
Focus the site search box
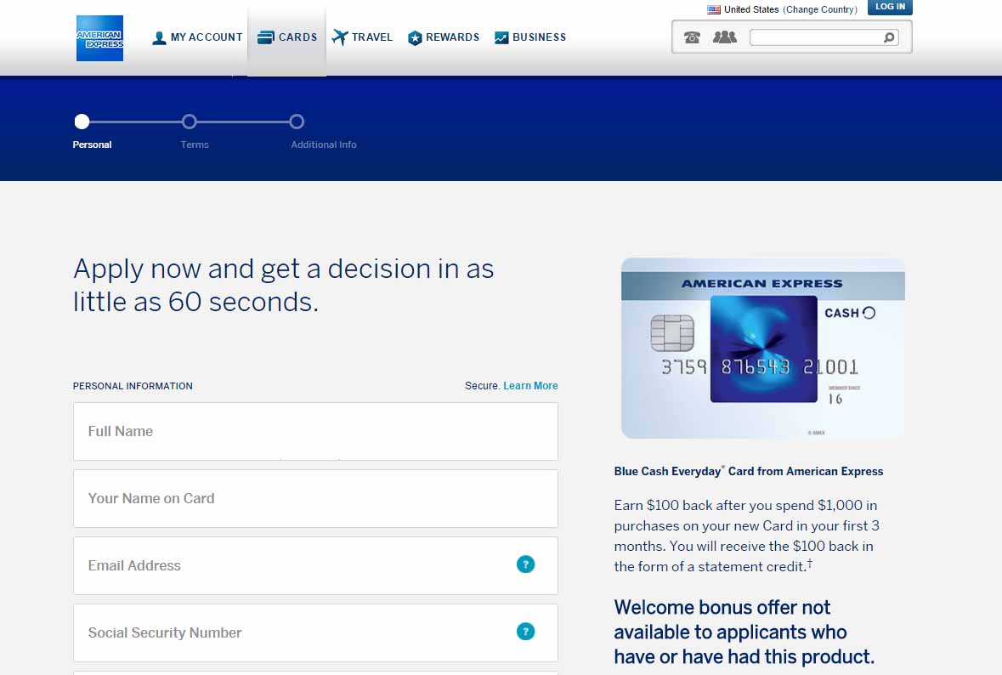[x=824, y=37]
